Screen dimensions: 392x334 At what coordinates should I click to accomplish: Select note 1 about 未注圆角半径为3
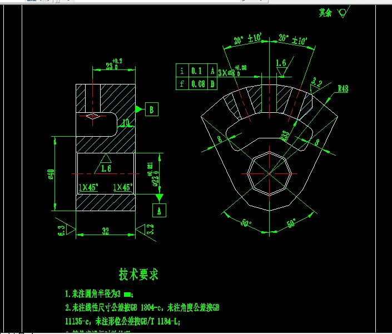99,293
